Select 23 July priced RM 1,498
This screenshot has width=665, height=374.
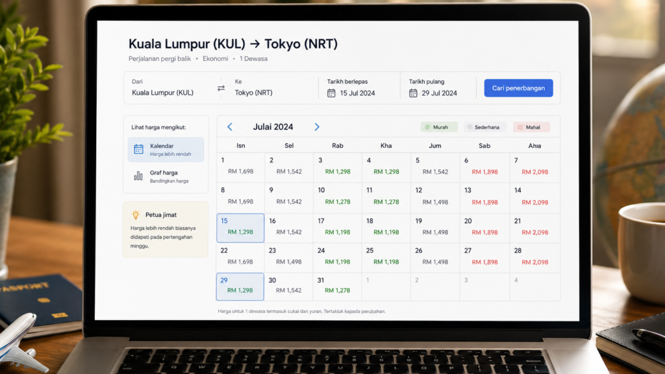coord(289,258)
